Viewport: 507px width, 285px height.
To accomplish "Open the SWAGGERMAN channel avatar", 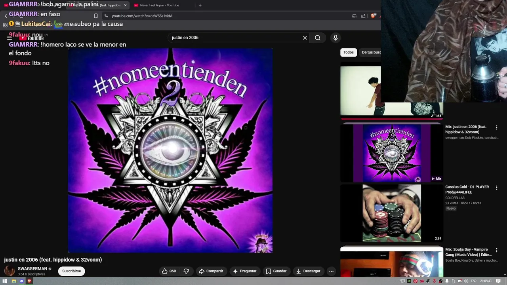I will pyautogui.click(x=10, y=271).
